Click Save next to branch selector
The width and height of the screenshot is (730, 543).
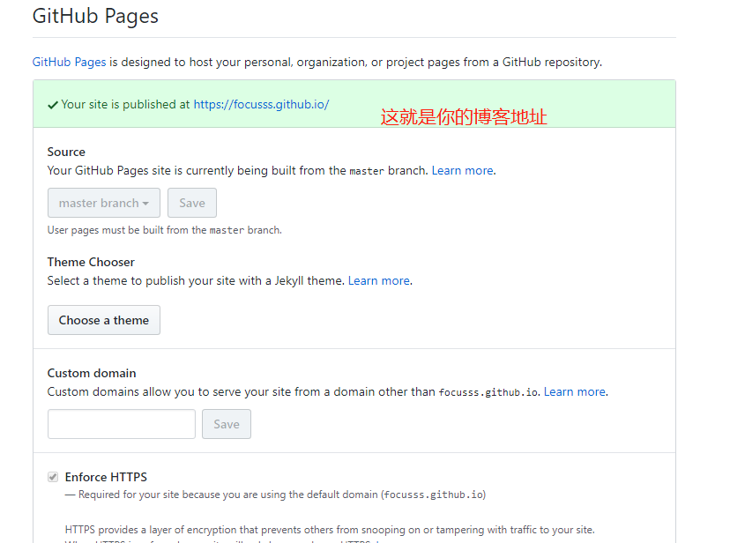[191, 203]
